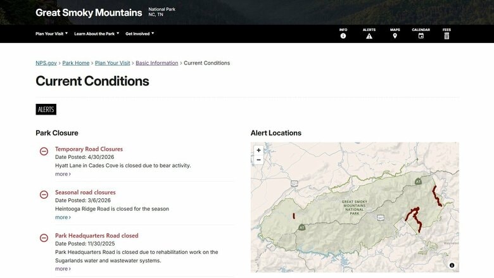Viewport: 494px width, 278px height.
Task: Click 'Date Posted: 3/6/2026' text
Action: [x=83, y=200]
